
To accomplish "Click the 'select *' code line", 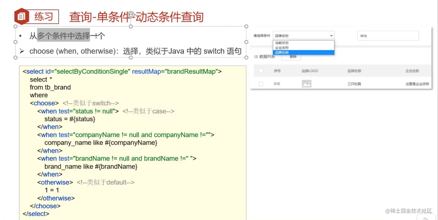I will (x=41, y=80).
